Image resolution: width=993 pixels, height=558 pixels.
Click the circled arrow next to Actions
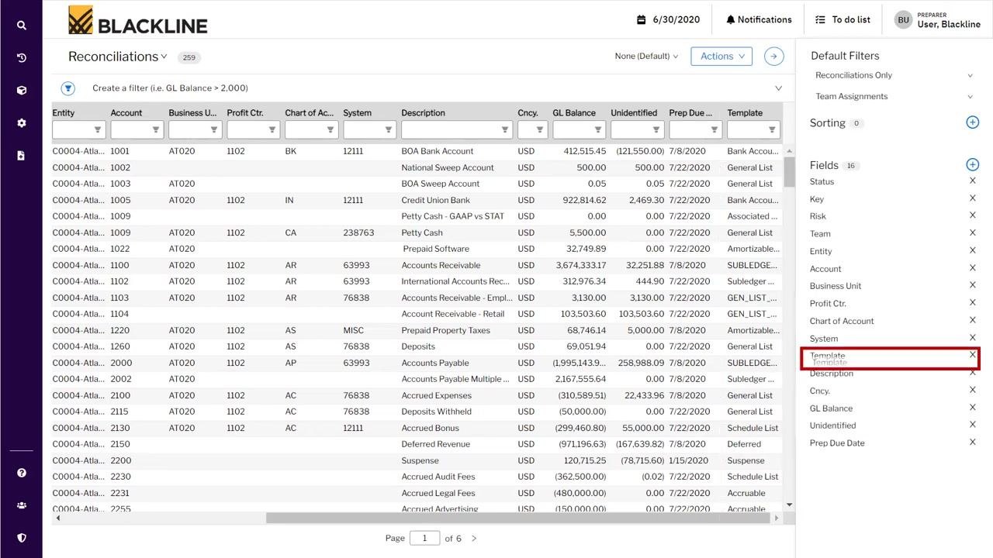(x=773, y=56)
